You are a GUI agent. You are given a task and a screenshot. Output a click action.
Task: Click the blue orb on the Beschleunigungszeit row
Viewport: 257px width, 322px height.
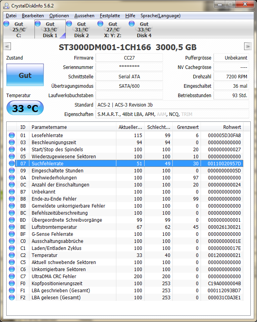pyautogui.click(x=12, y=142)
